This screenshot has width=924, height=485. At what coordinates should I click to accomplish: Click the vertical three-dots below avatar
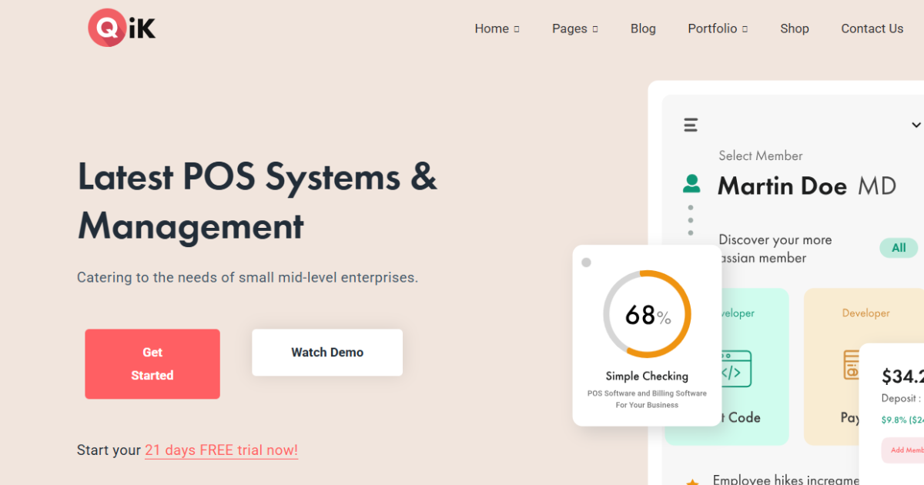point(691,220)
